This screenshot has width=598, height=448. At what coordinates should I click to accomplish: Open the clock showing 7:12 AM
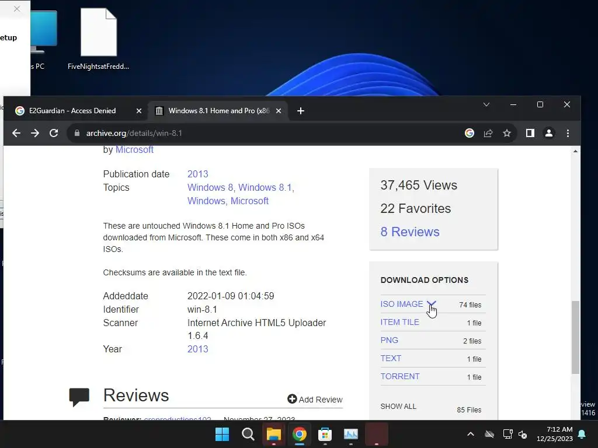click(555, 434)
